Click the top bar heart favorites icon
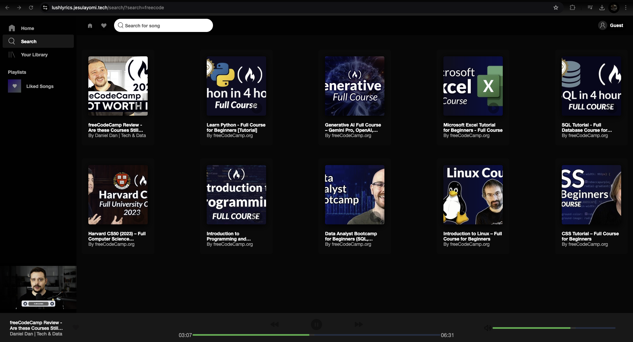This screenshot has height=342, width=633. 104,25
